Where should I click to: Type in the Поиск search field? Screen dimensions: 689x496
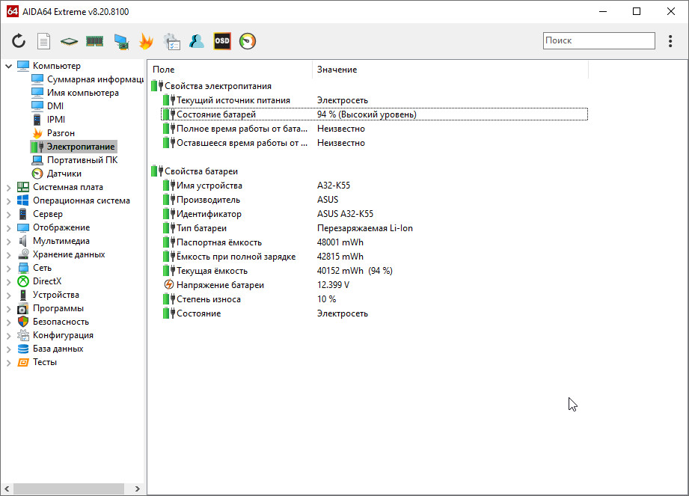click(598, 40)
